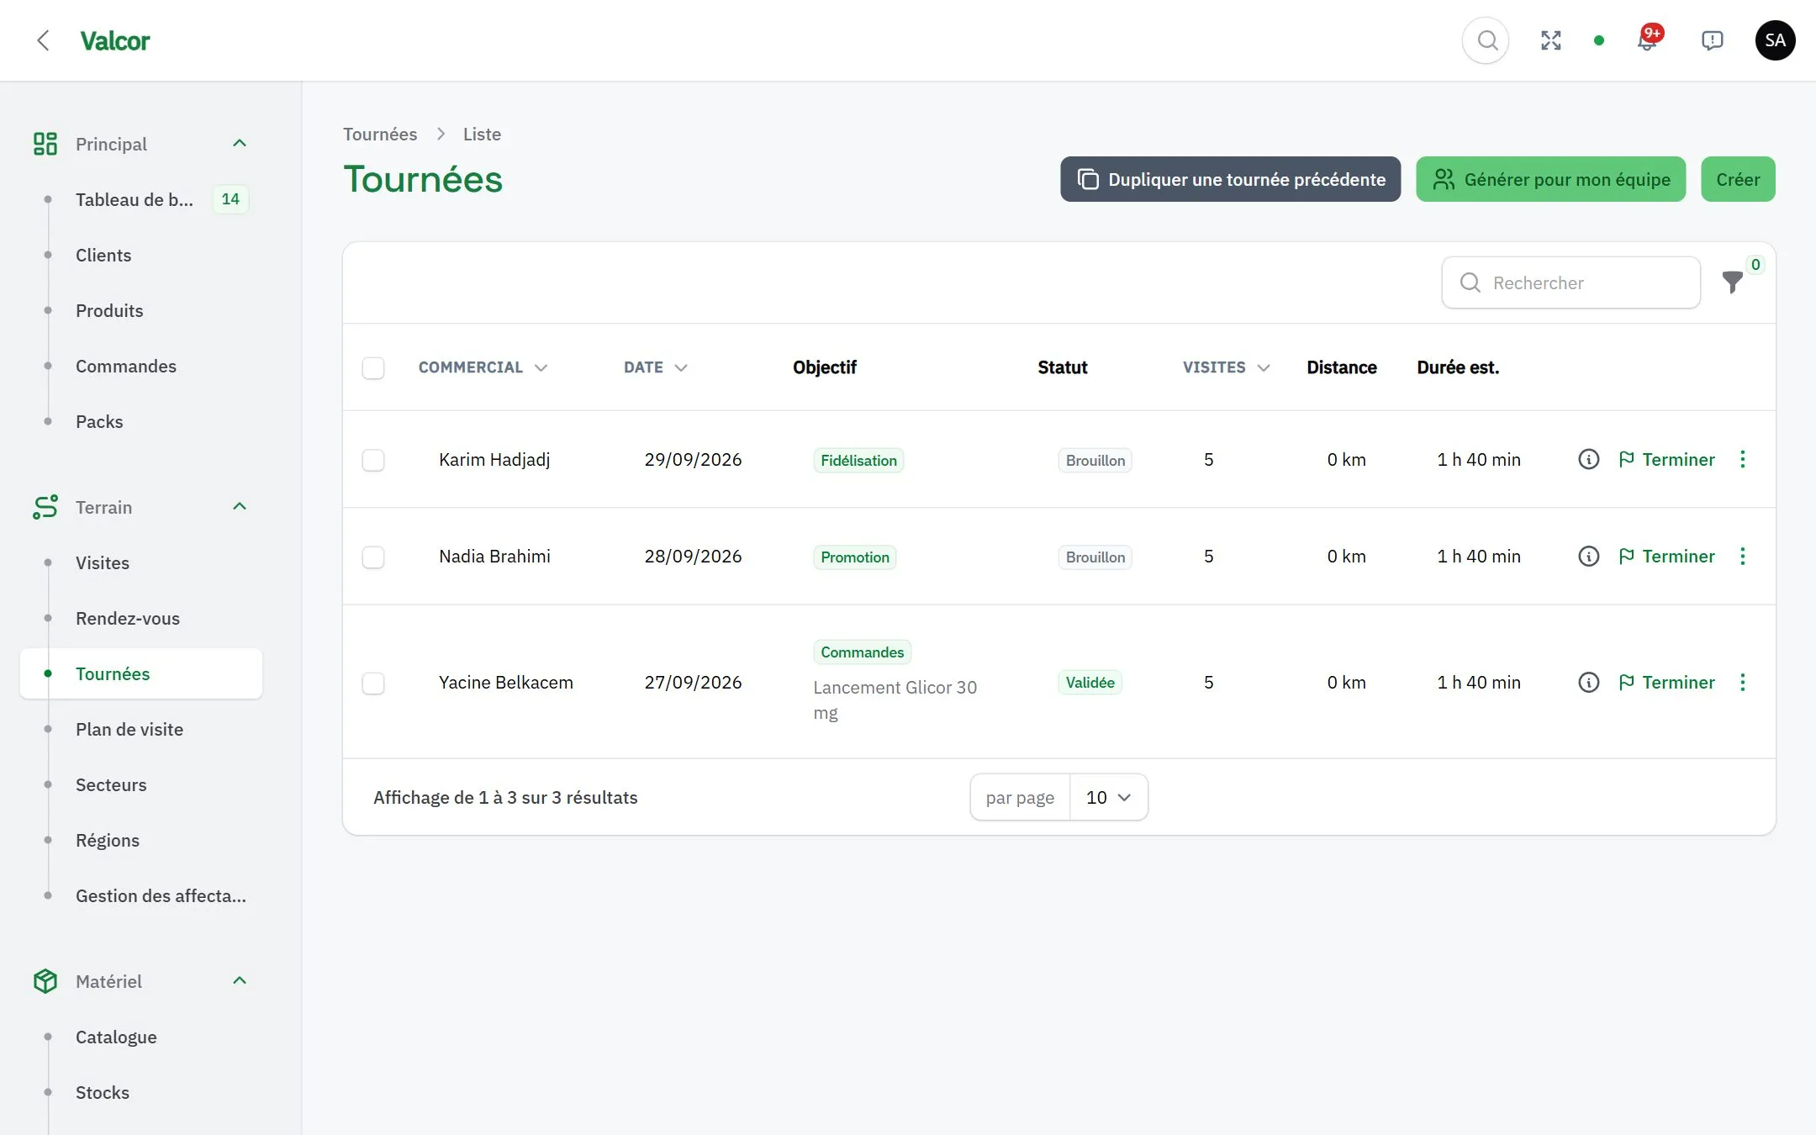Image resolution: width=1816 pixels, height=1135 pixels.
Task: Open Plan de visite menu item
Action: coord(141,729)
